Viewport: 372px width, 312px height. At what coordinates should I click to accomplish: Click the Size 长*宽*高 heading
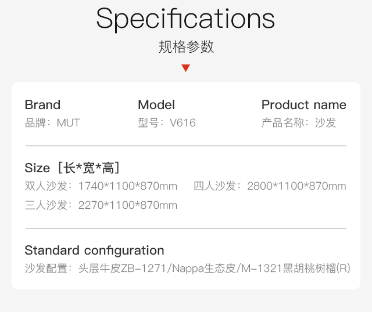[x=72, y=168]
